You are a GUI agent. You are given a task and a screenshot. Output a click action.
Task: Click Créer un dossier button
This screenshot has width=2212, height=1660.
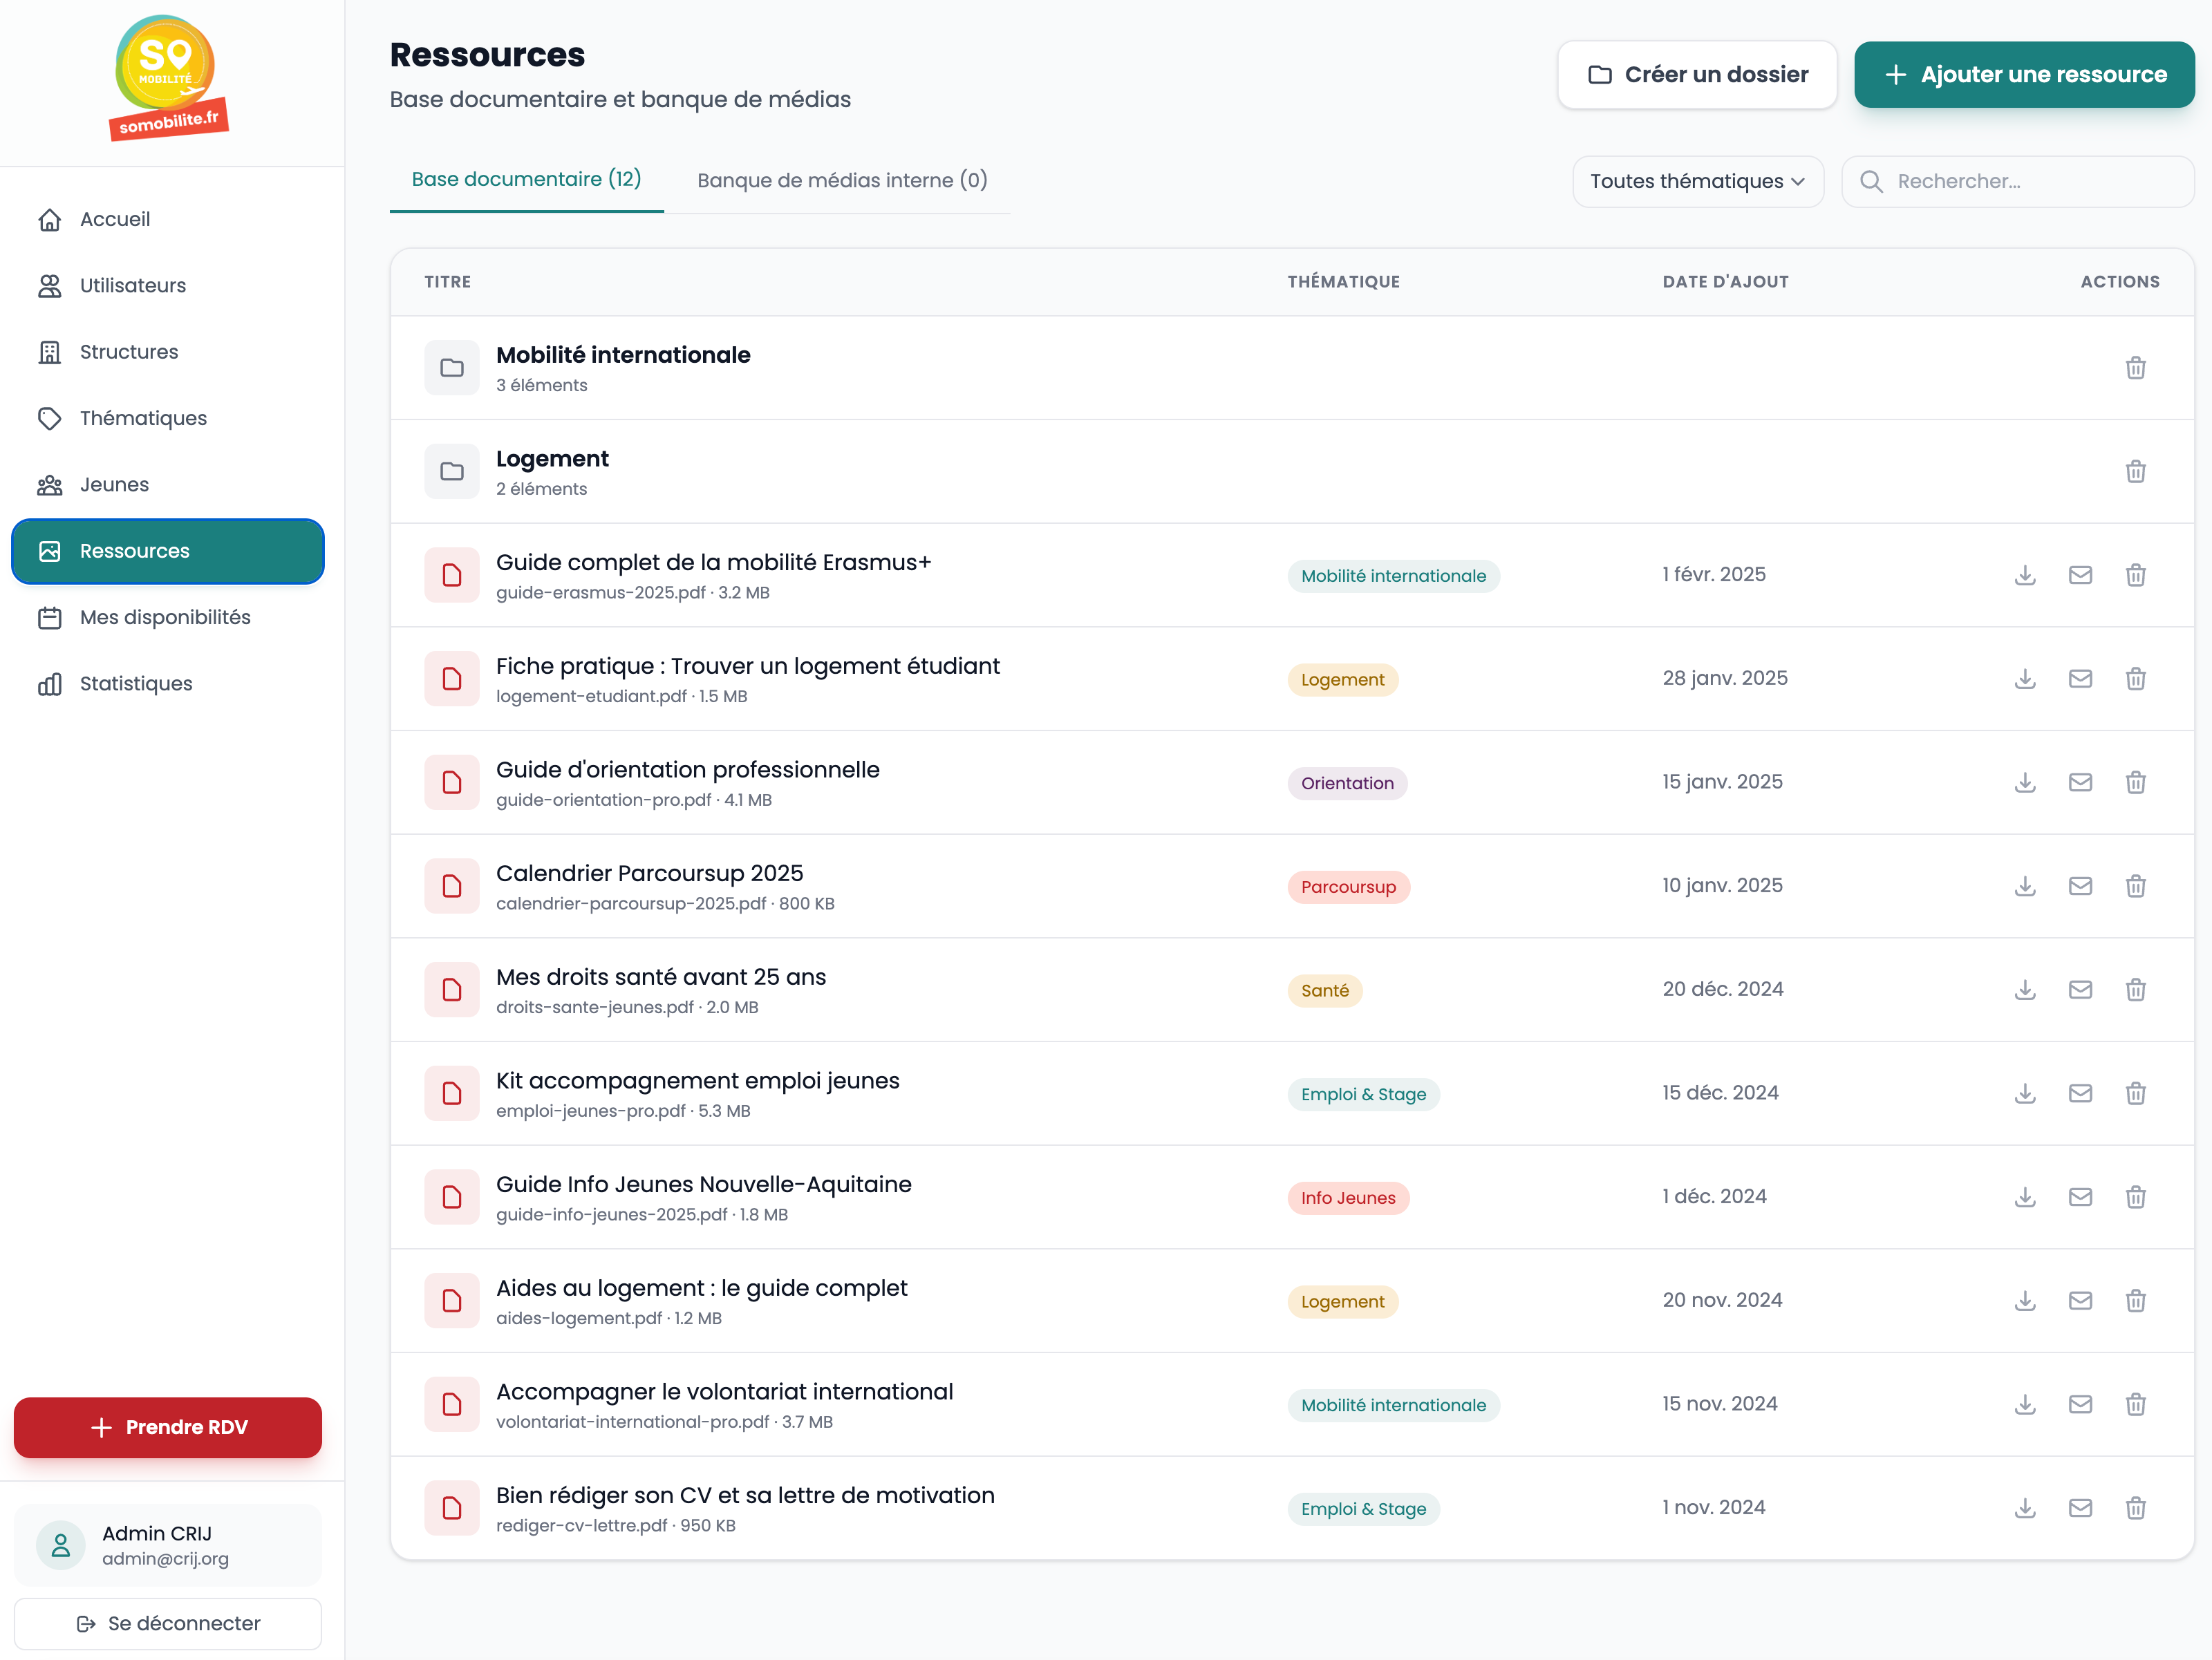[1697, 75]
